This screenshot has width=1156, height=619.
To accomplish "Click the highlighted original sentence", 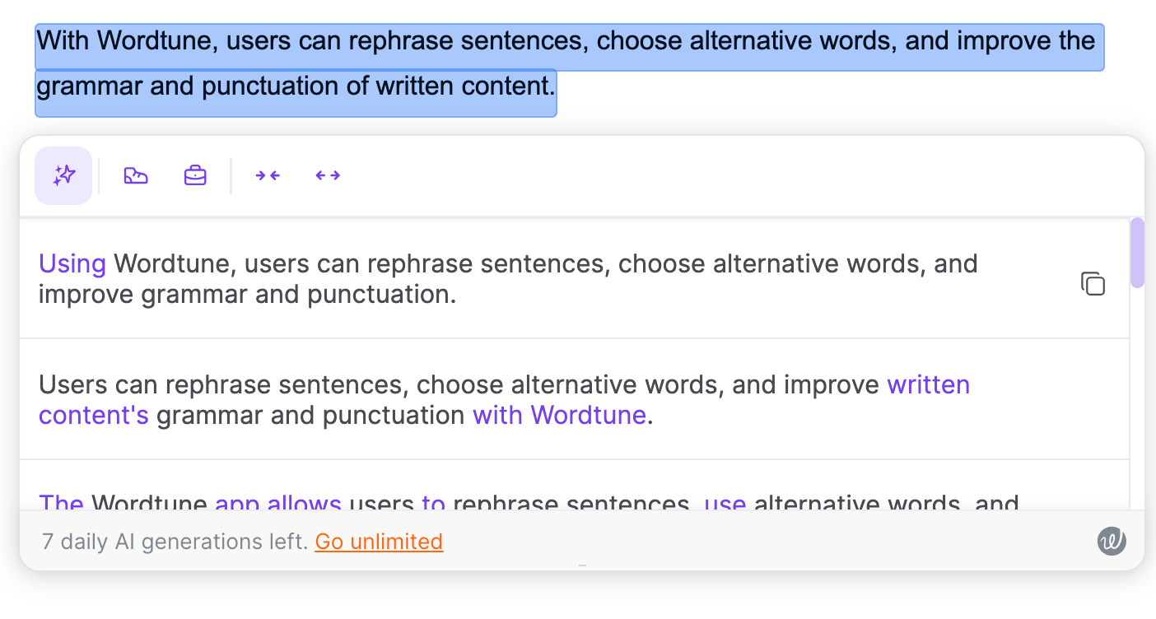I will click(x=494, y=62).
